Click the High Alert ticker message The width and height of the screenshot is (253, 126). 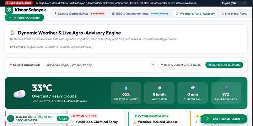pos(118,3)
